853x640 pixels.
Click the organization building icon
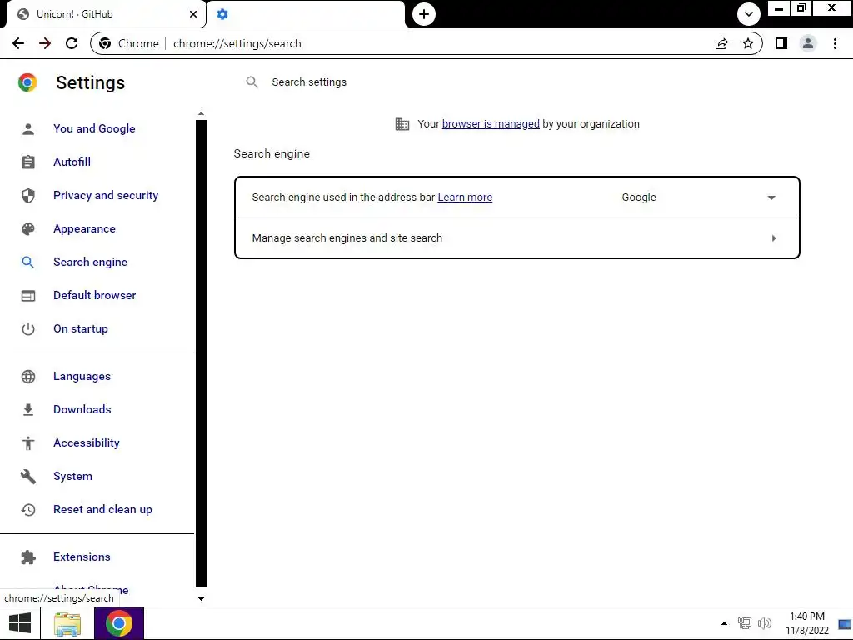point(402,124)
